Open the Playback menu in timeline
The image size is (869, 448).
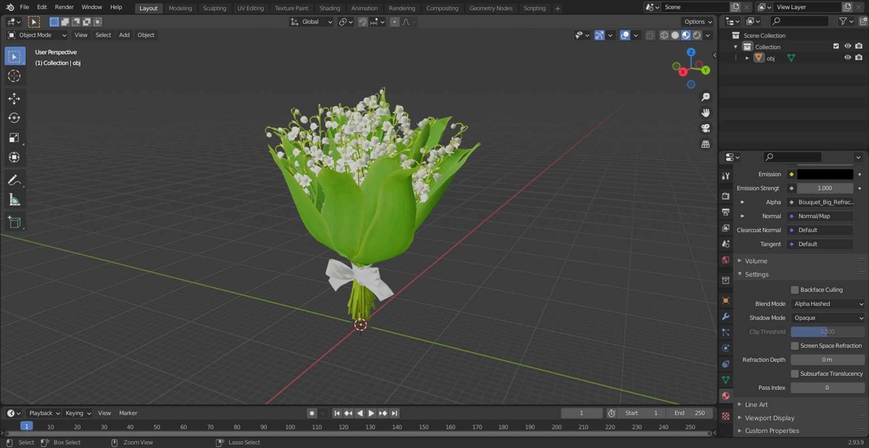43,413
